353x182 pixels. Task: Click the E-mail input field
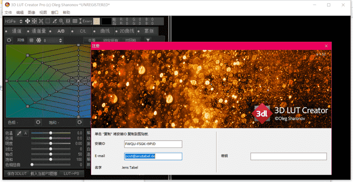[x=153, y=156]
